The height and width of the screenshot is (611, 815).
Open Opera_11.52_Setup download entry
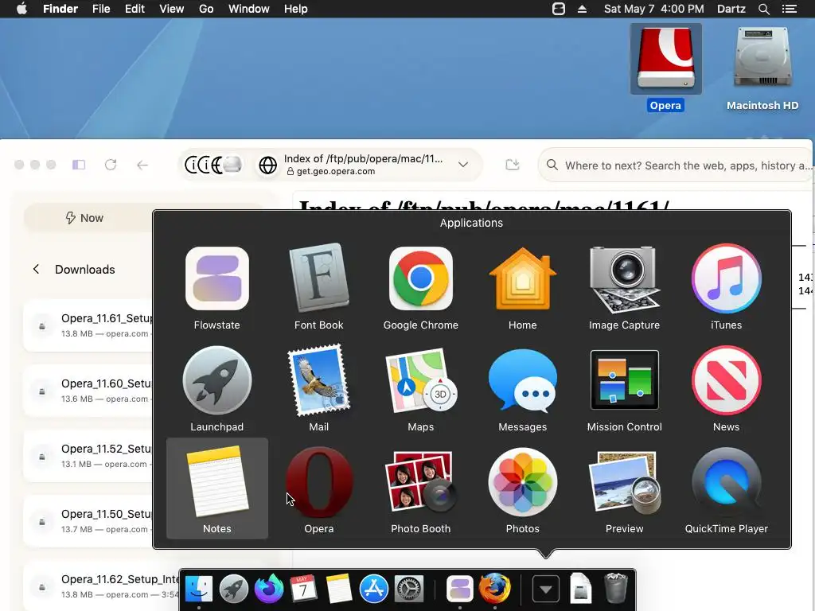(88, 456)
